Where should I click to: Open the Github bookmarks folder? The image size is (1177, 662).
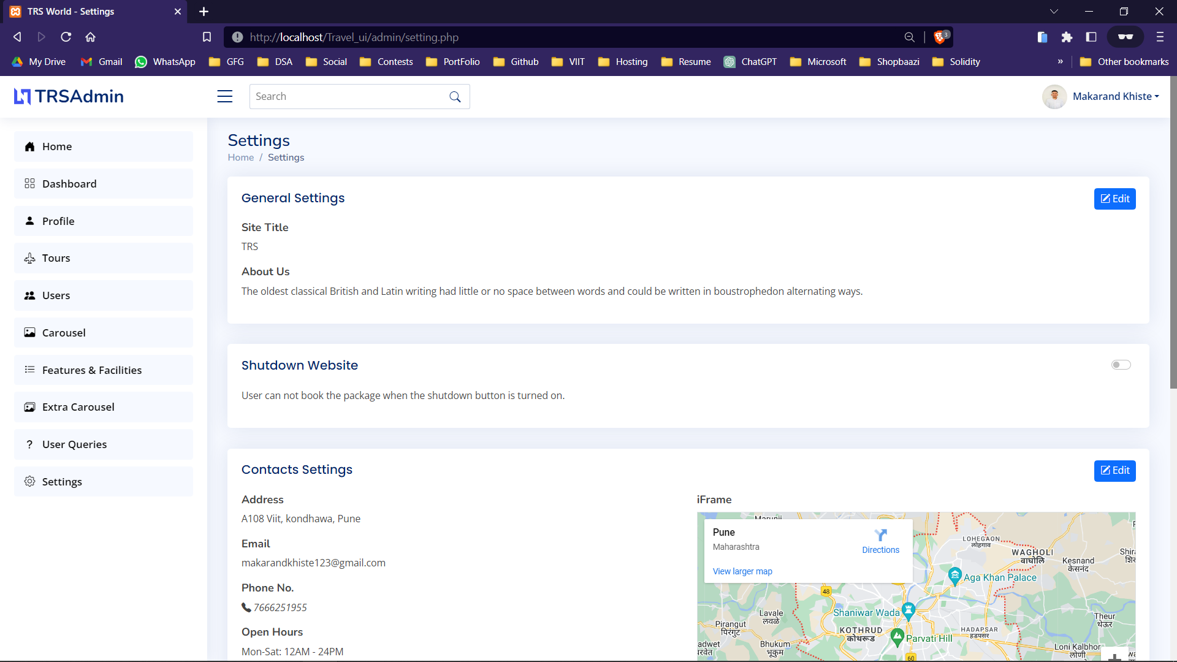pyautogui.click(x=516, y=62)
